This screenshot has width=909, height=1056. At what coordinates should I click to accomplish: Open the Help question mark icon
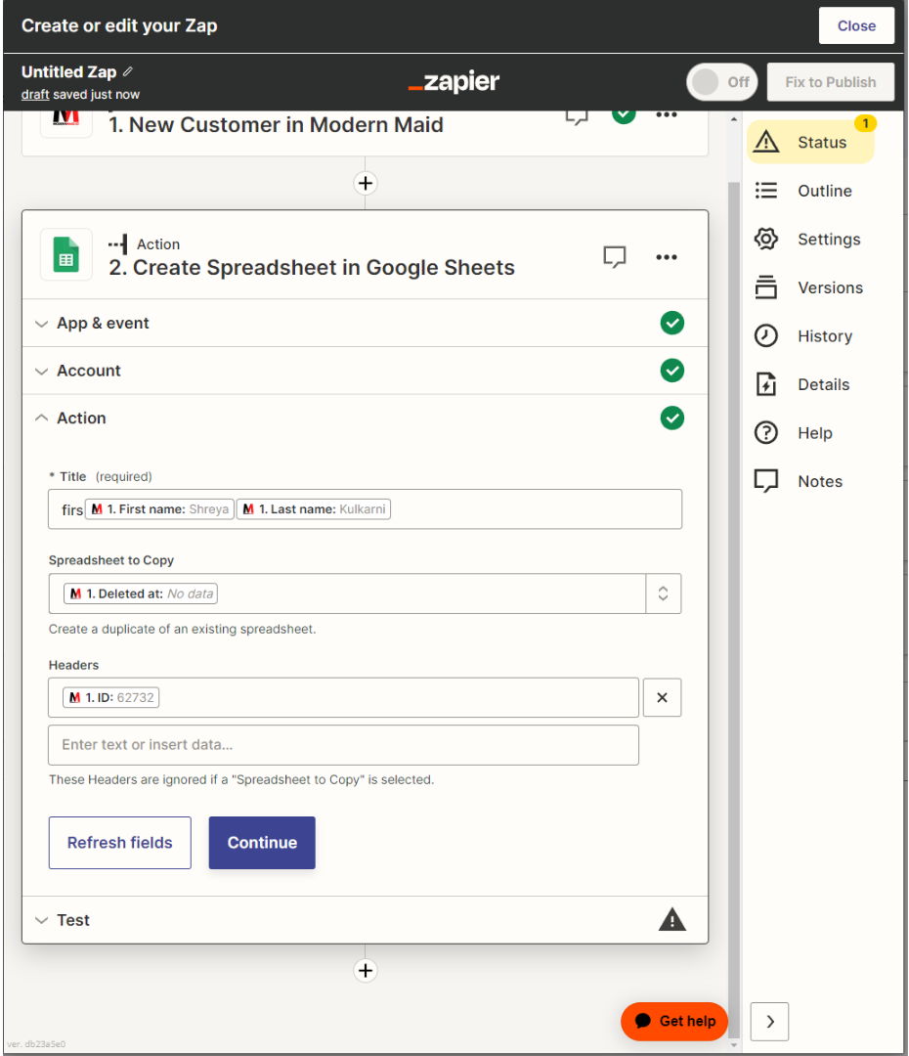(x=766, y=433)
